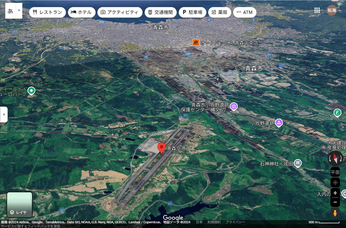Filter by レストラン category chip
Viewport: 346px width, 228px height.
click(x=47, y=12)
